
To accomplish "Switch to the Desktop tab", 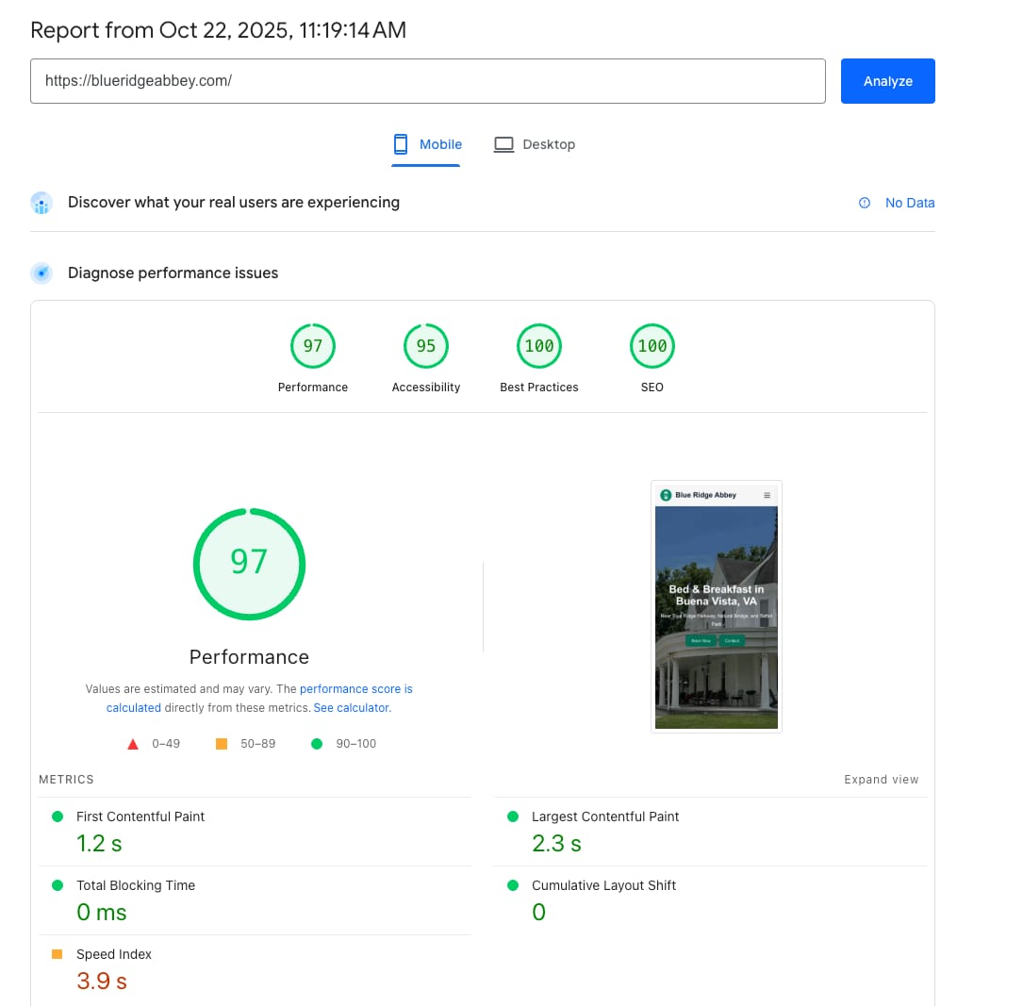I will click(535, 144).
